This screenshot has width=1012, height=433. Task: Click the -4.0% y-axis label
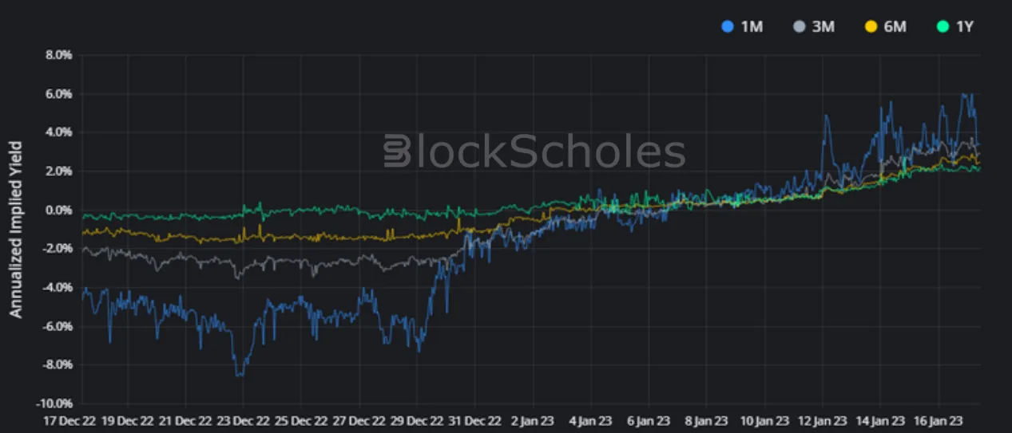pos(57,288)
